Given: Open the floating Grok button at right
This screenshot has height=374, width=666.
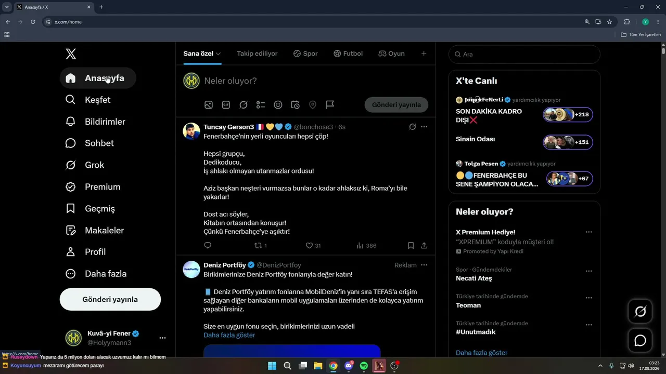Looking at the screenshot, I should point(641,312).
